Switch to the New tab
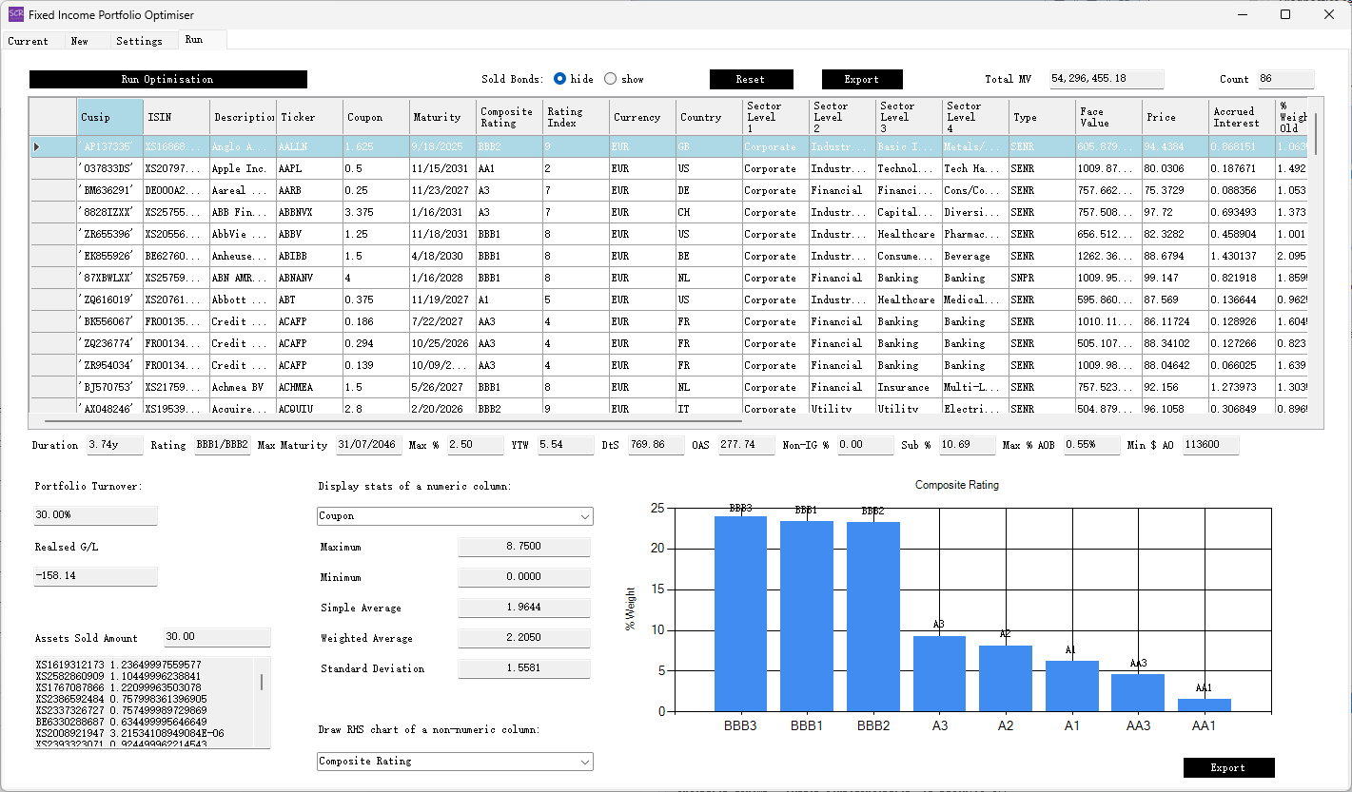 (x=80, y=41)
